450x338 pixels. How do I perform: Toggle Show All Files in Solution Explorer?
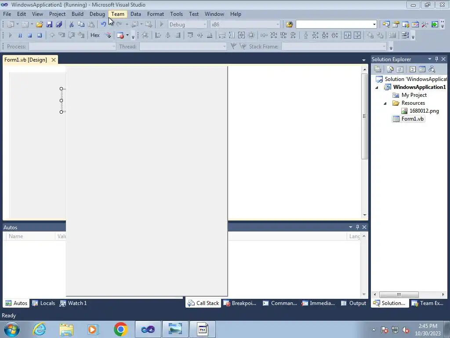pos(390,69)
